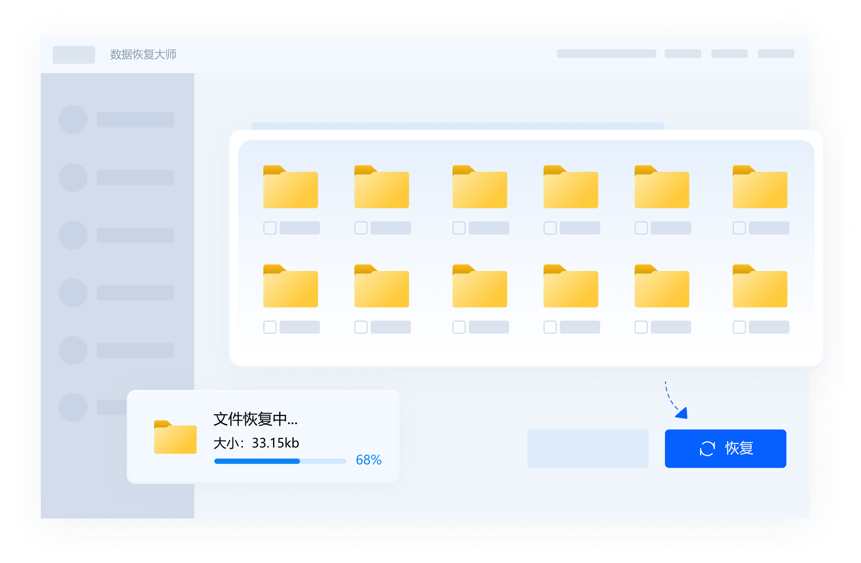Tick the checkbox under the third bottom-row folder
Viewport: 861px width, 563px height.
point(459,327)
